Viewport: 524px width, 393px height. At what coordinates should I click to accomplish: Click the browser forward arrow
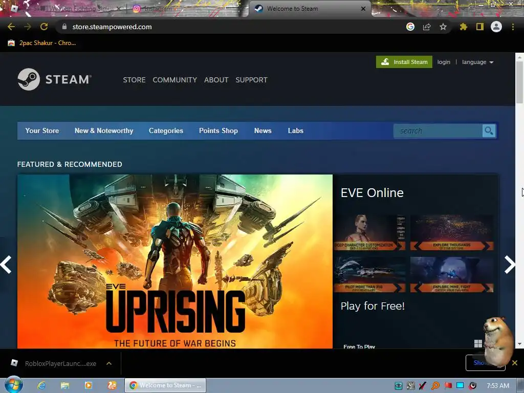[28, 27]
